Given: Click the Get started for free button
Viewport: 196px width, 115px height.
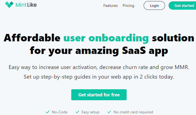Looking at the screenshot, I should coord(99,95).
